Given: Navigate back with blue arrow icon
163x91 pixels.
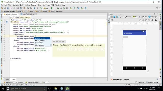Looking at the screenshot, I should tap(34, 8).
